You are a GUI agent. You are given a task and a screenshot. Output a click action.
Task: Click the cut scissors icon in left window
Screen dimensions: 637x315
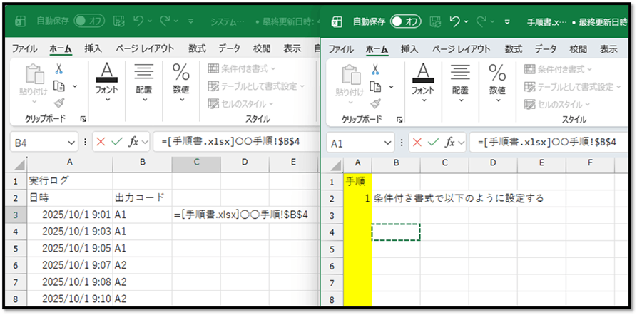[58, 69]
